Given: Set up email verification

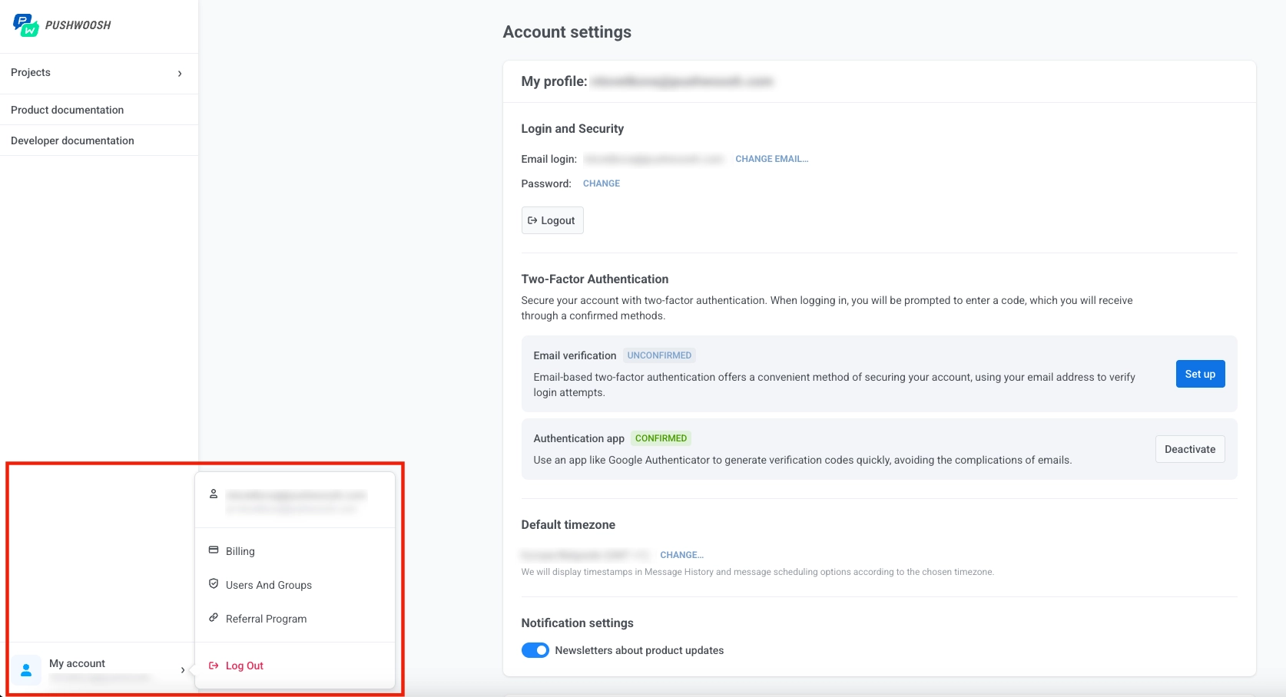Looking at the screenshot, I should [x=1200, y=374].
